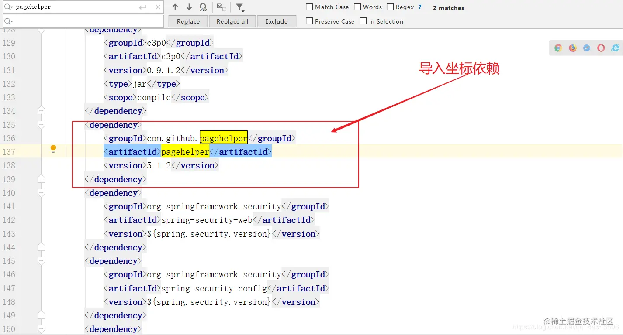623x335 pixels.
Task: Click the Find All occurrences icon
Action: click(x=203, y=7)
